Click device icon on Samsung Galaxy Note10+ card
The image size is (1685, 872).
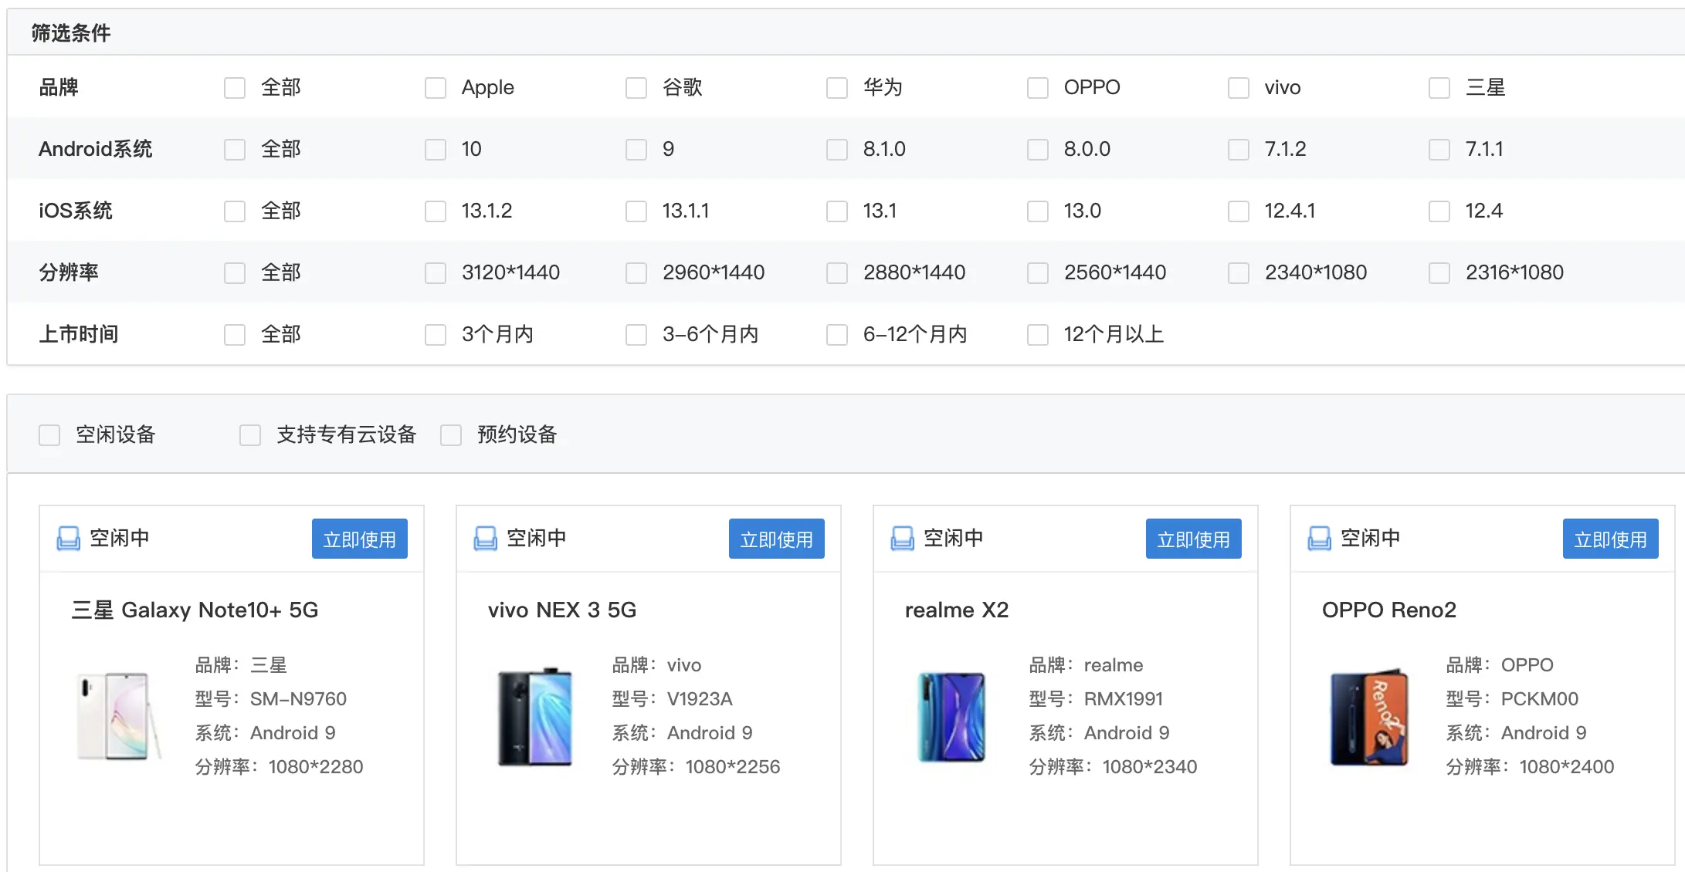pos(68,538)
